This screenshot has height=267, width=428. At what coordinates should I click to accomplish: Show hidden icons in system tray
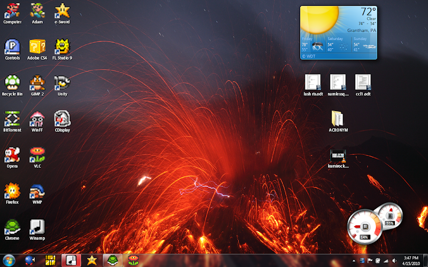pyautogui.click(x=354, y=260)
